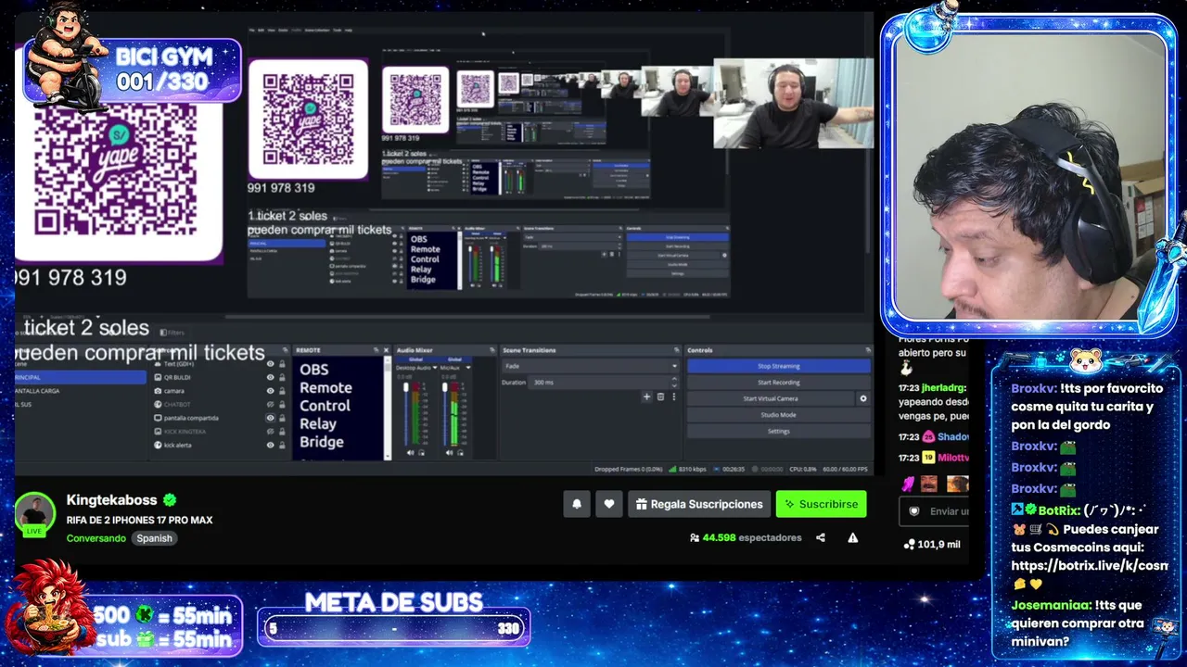The height and width of the screenshot is (667, 1187).
Task: Follow the channel with heart icon
Action: click(609, 504)
